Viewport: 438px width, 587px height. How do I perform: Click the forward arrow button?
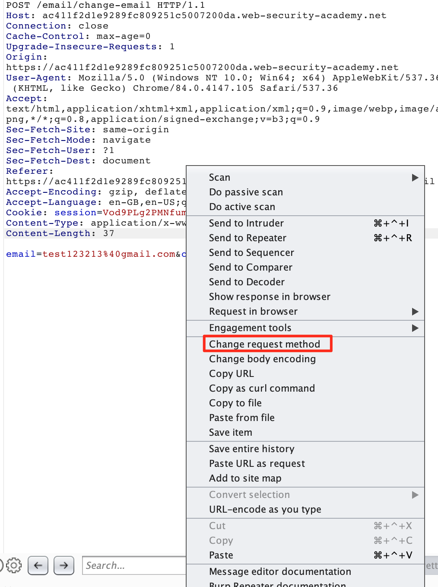click(64, 565)
